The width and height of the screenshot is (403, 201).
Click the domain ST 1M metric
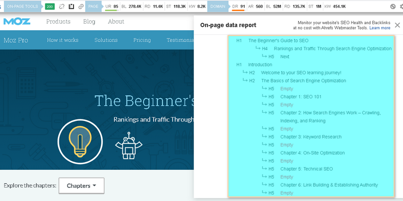coord(315,7)
